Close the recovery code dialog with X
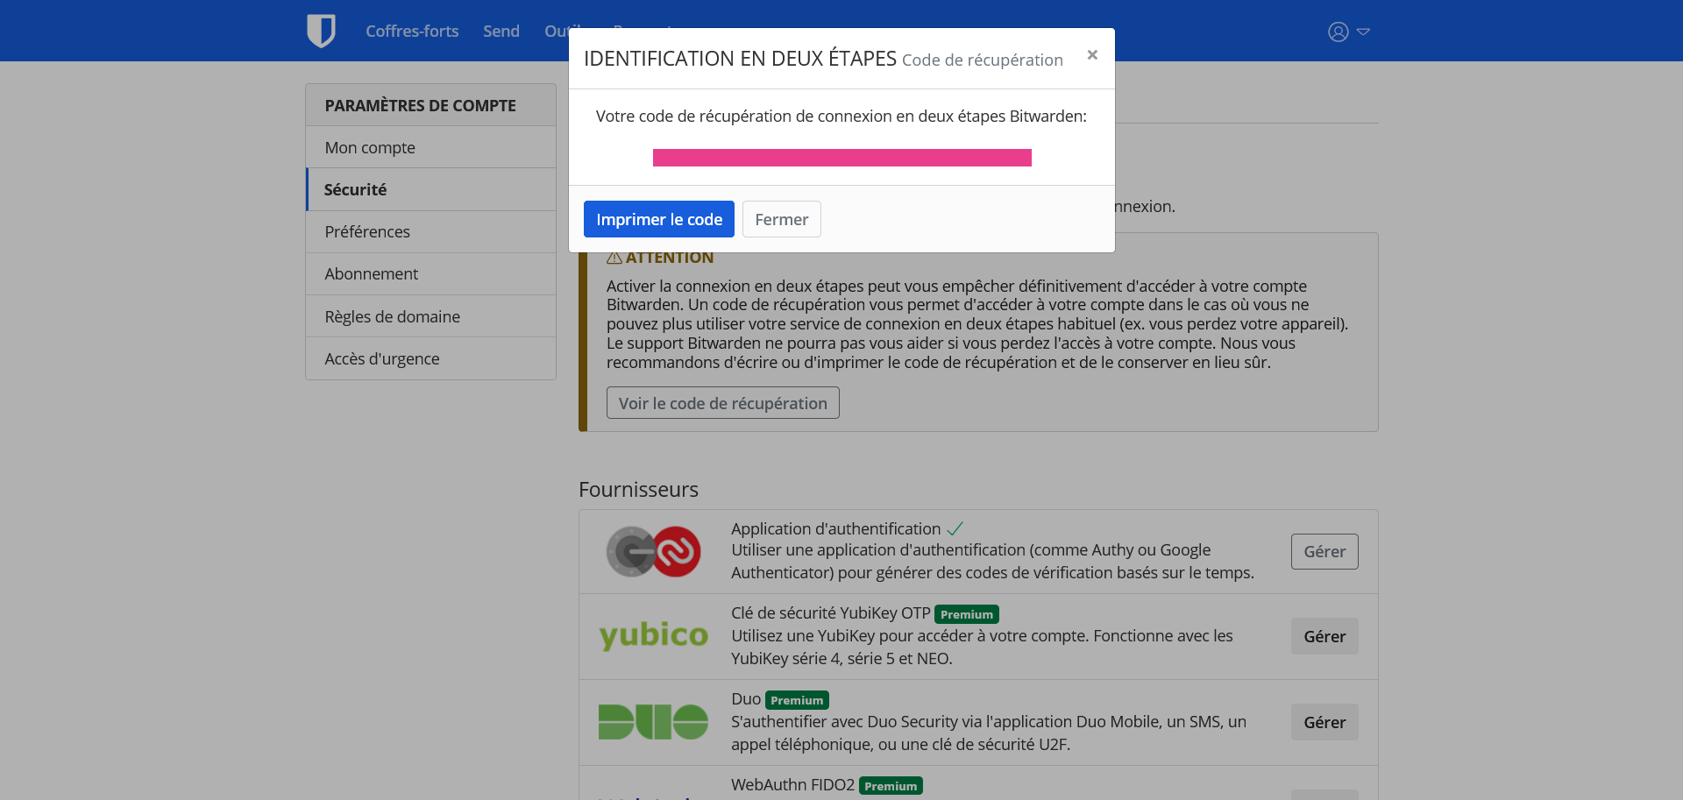Viewport: 1683px width, 800px height. [x=1092, y=55]
